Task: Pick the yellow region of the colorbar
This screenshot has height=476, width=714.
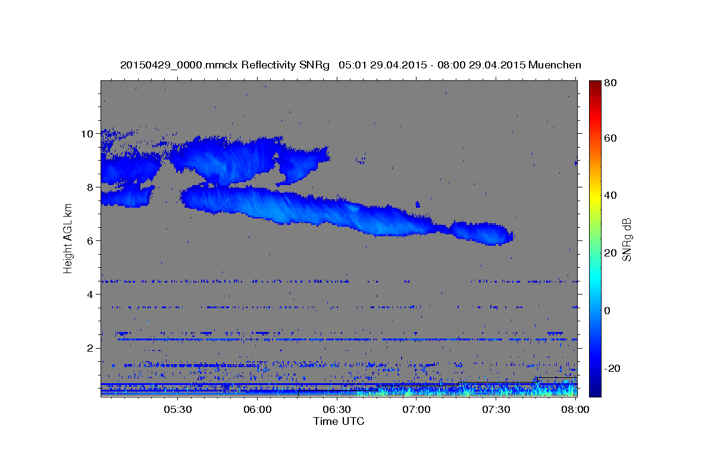Action: coord(595,196)
